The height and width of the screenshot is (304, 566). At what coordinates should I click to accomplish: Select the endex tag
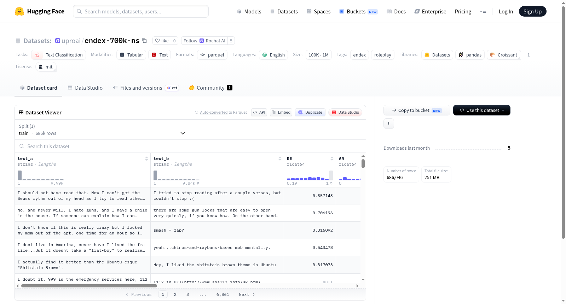point(359,55)
